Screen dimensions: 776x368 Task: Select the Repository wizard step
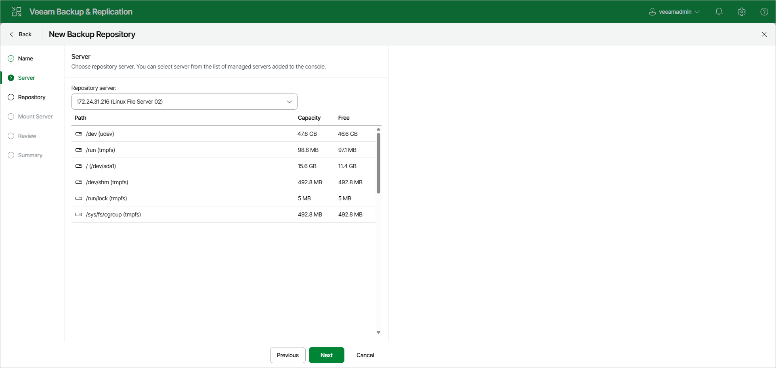31,97
